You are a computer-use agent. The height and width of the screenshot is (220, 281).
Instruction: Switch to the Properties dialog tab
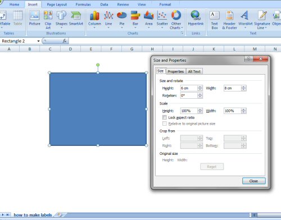click(175, 71)
